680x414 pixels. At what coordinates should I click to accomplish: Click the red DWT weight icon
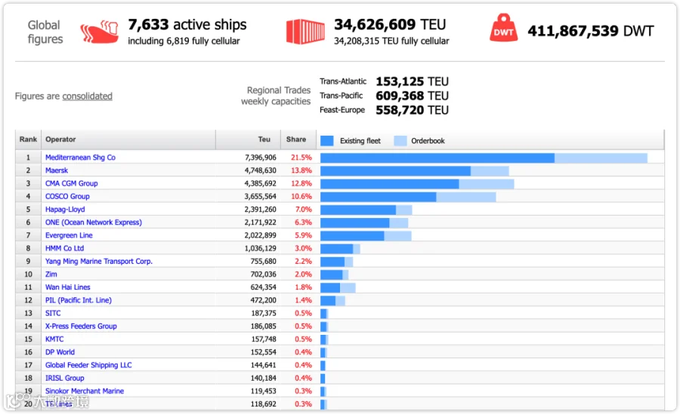(x=503, y=28)
